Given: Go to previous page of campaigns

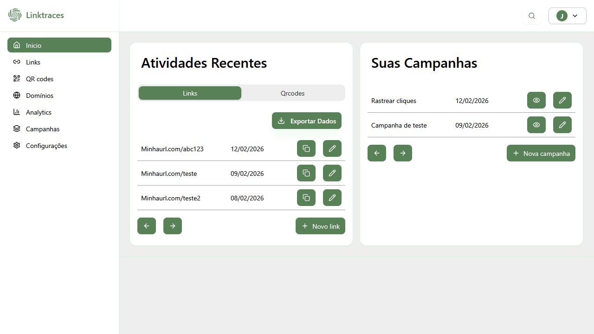Looking at the screenshot, I should pos(377,153).
